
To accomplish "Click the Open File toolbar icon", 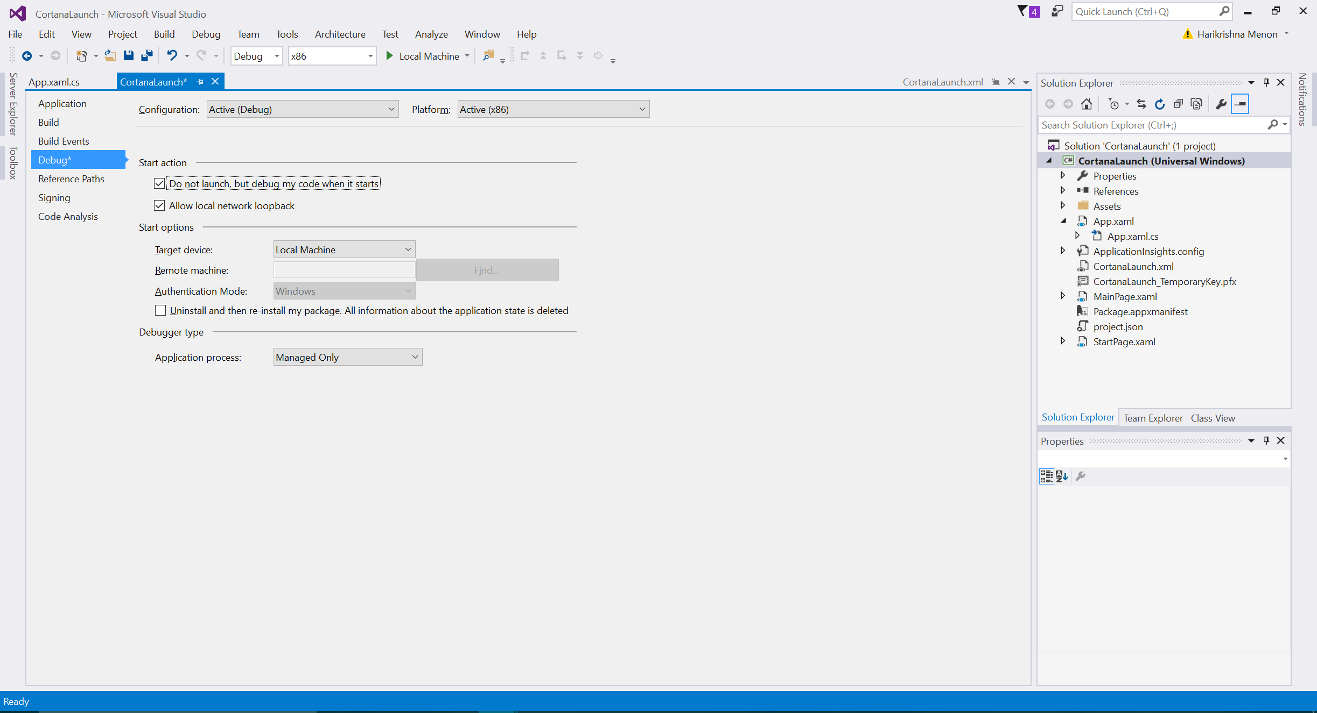I will click(x=110, y=55).
